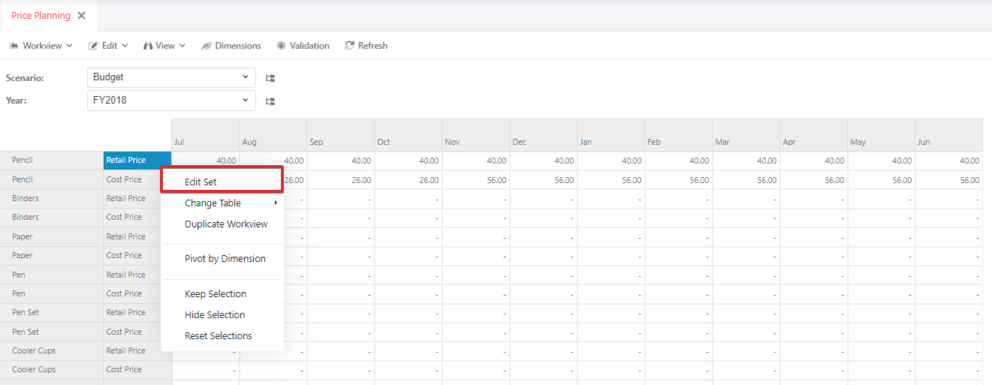Image resolution: width=992 pixels, height=385 pixels.
Task: Click the hierarchy icon beside the Year dropdown
Action: click(x=270, y=101)
